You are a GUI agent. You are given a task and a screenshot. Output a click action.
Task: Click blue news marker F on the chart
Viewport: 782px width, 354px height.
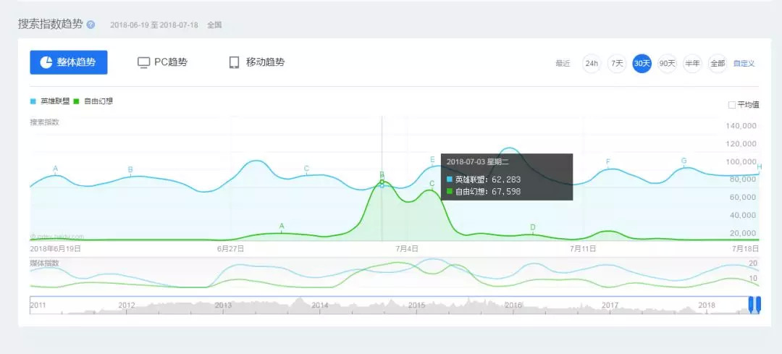tap(608, 162)
